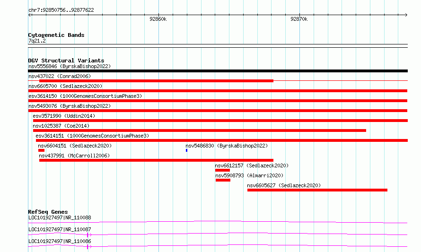
Task: Select the RefSeq Genes track title
Action: 48,212
